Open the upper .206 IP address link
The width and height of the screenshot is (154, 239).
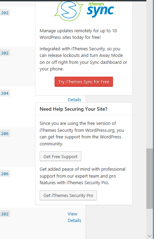pos(5,134)
